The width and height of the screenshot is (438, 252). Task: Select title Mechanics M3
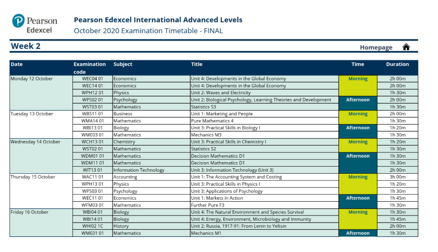pos(206,135)
